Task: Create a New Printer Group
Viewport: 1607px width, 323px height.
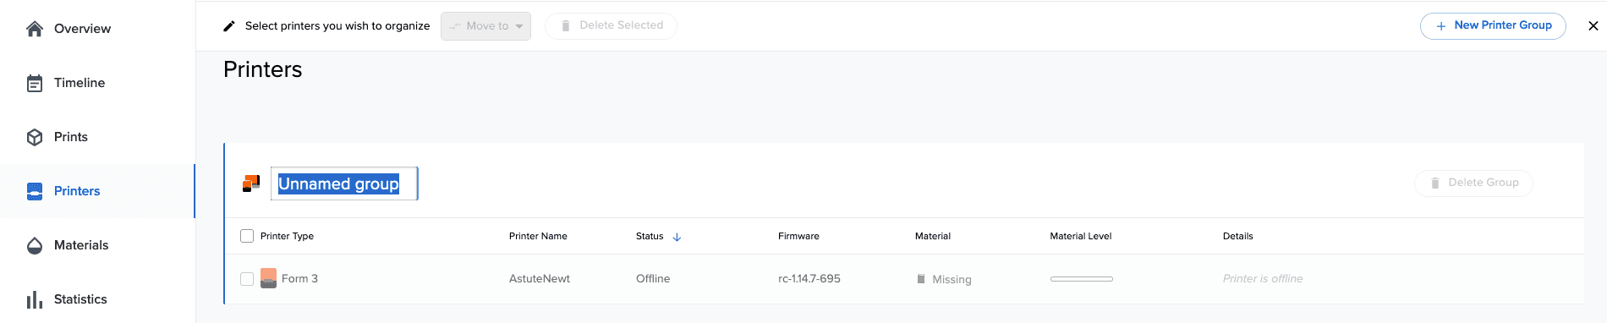Action: pyautogui.click(x=1493, y=25)
